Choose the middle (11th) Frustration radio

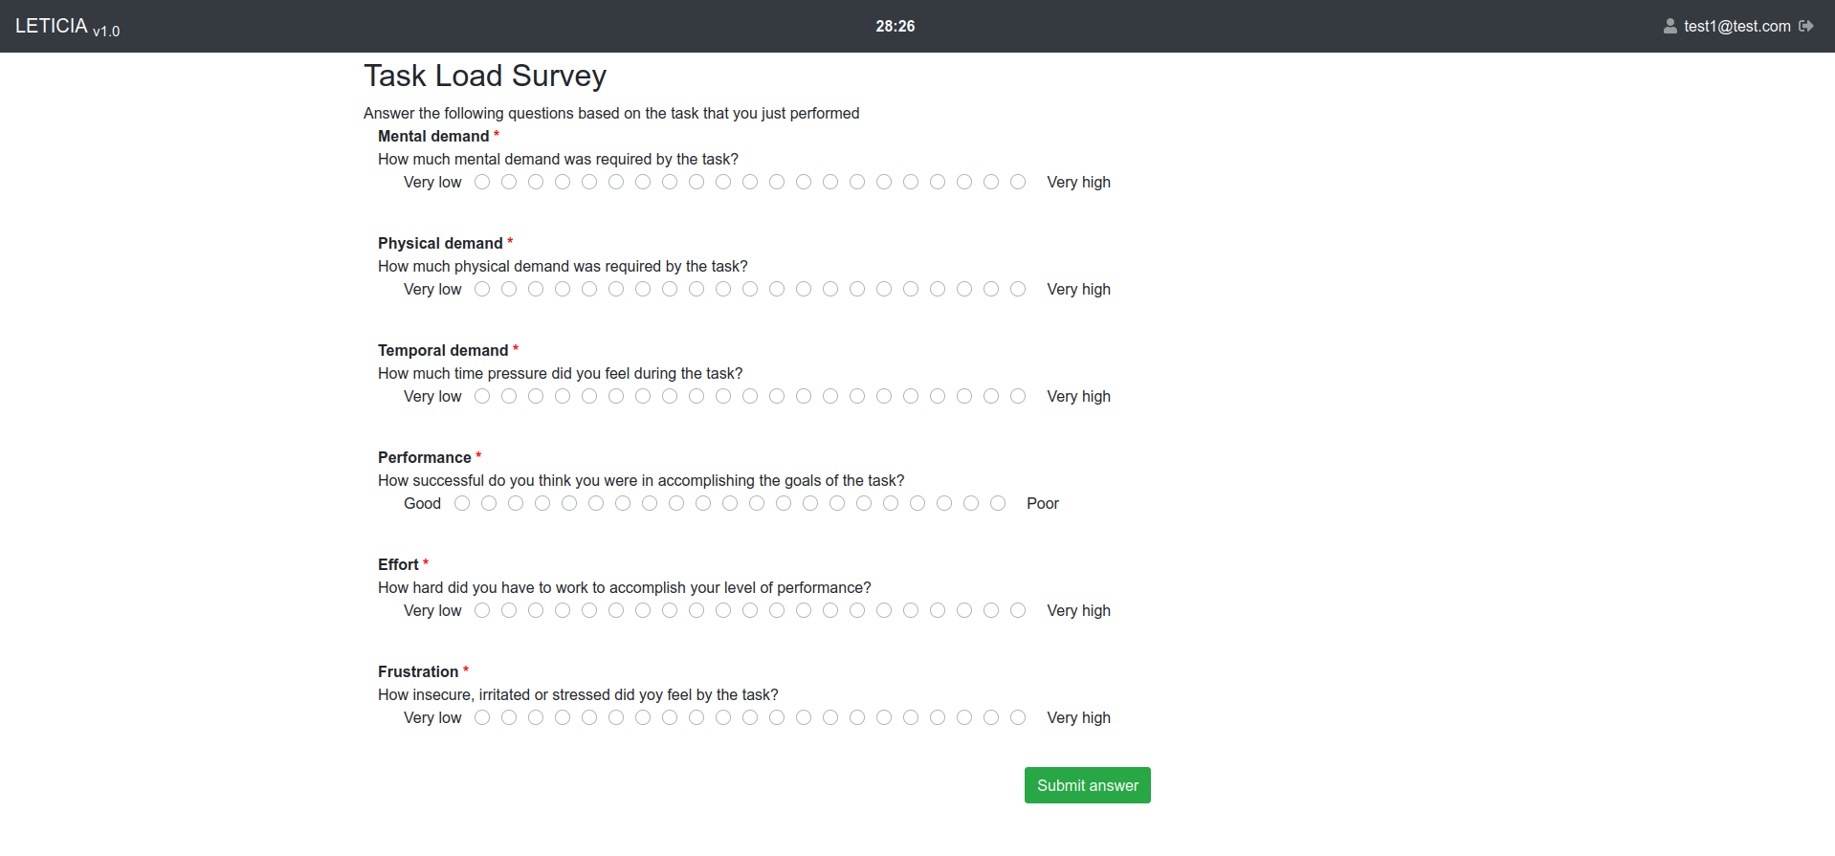click(750, 717)
